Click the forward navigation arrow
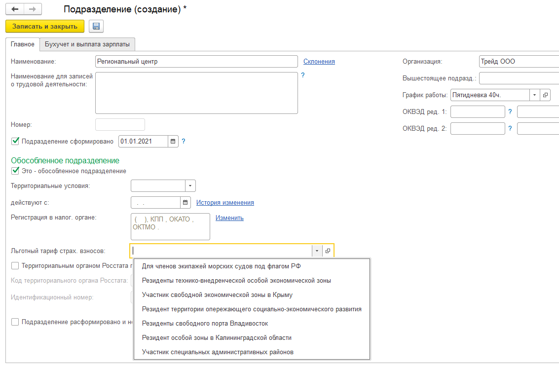This screenshot has height=368, width=559. 33,9
